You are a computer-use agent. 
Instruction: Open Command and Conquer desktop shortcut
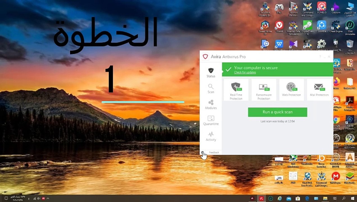(307, 9)
